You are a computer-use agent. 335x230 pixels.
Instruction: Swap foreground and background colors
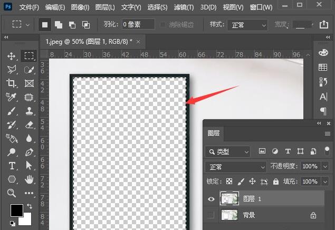tap(30, 206)
